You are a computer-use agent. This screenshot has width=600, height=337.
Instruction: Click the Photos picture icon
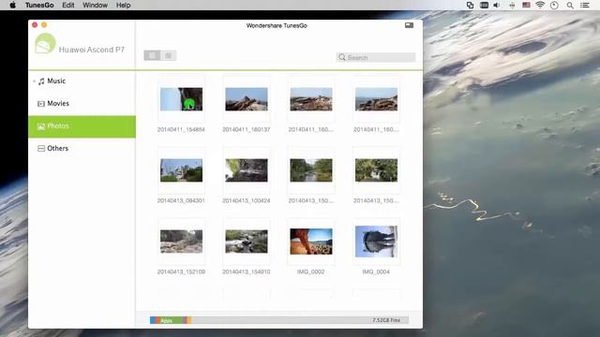(41, 126)
